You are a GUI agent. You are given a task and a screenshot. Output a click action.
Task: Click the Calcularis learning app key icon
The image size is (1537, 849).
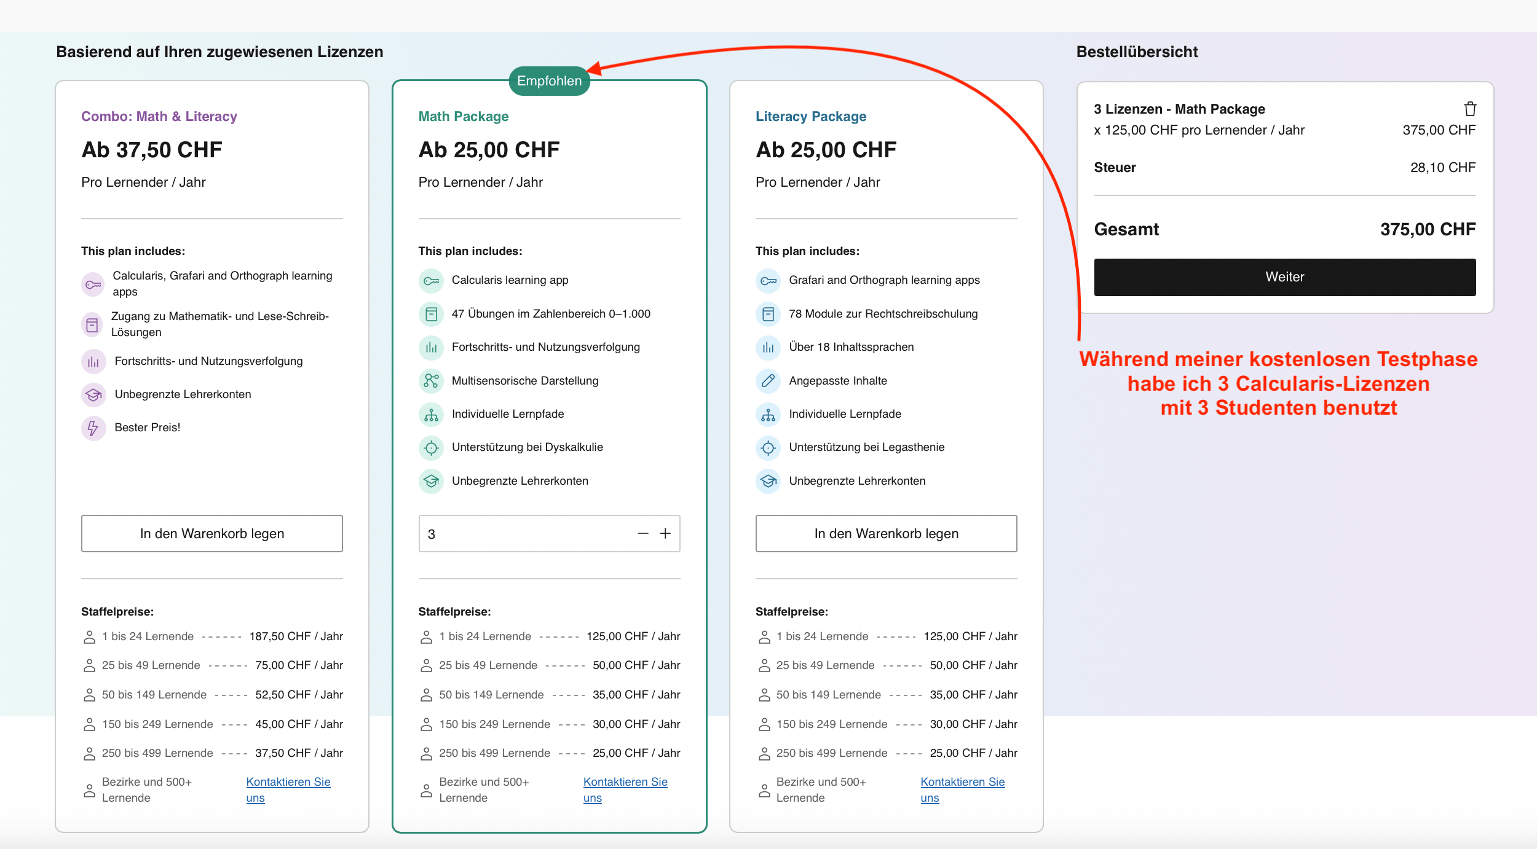[431, 281]
